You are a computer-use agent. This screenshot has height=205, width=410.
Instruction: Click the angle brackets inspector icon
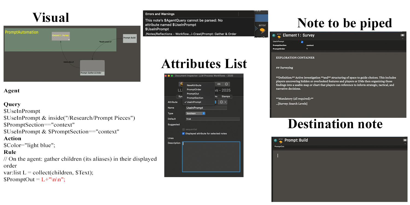(x=219, y=84)
